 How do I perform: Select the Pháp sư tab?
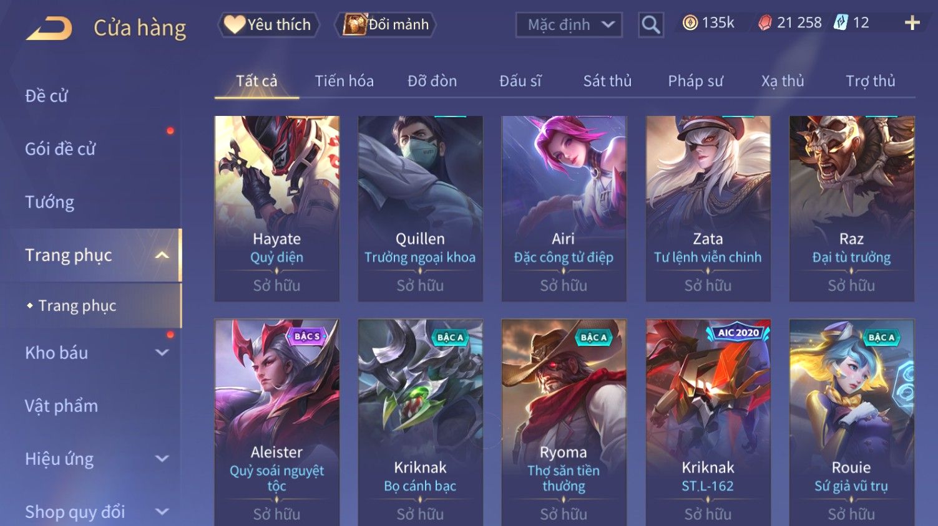[695, 81]
